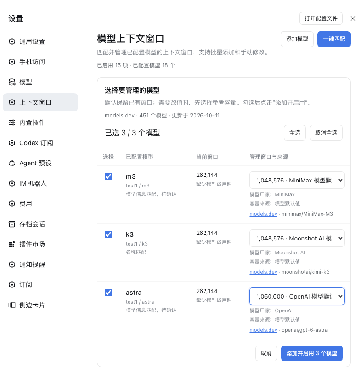
Task: Open Codex 订阅 settings
Action: click(x=41, y=143)
